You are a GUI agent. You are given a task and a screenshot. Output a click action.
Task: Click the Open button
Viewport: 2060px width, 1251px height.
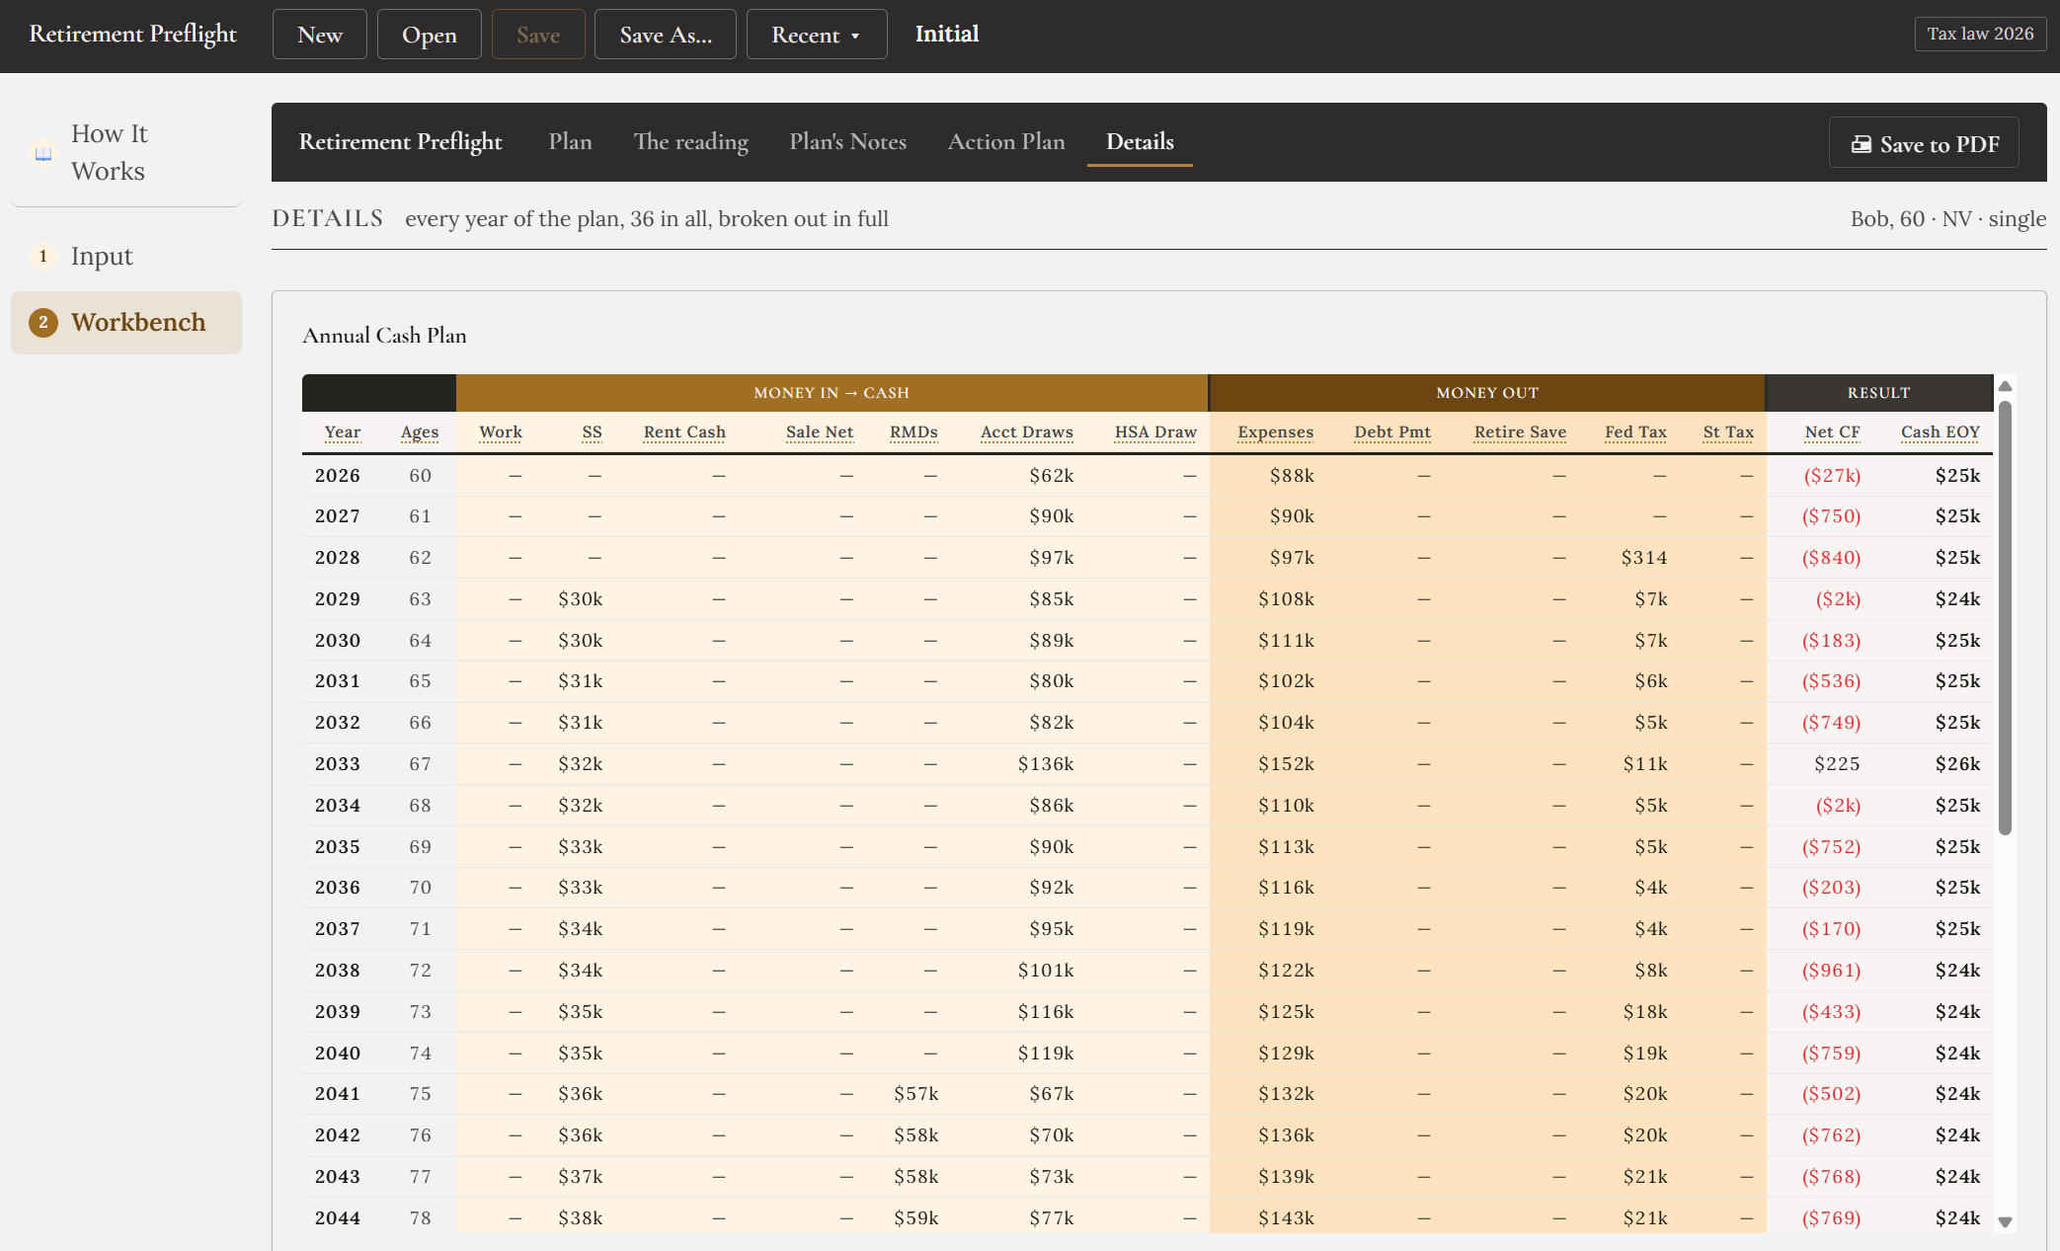(x=430, y=35)
